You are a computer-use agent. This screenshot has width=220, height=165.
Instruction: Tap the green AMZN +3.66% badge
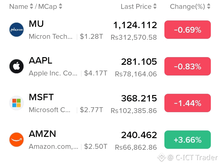[187, 140]
